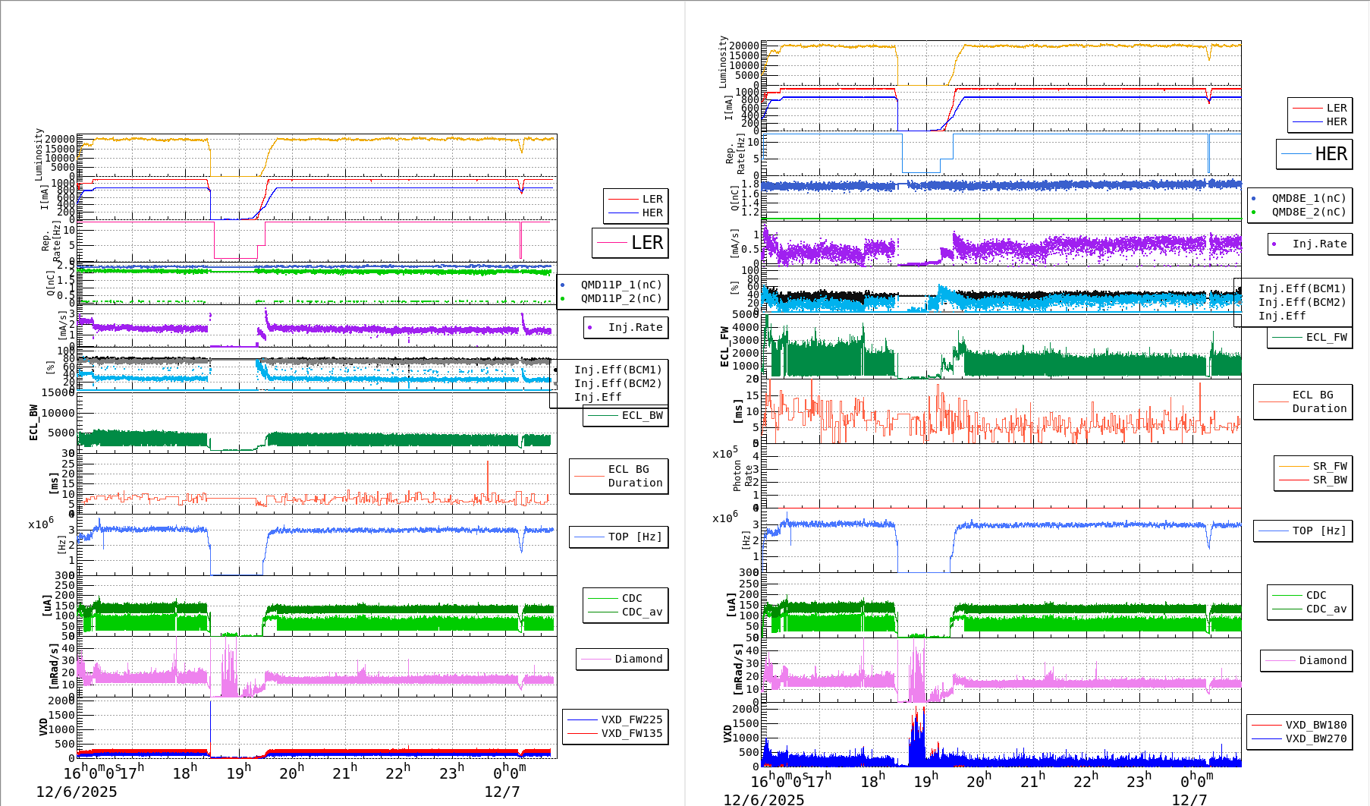Click the large LER legend box
Viewport: 1370px width, 806px height.
pyautogui.click(x=630, y=243)
